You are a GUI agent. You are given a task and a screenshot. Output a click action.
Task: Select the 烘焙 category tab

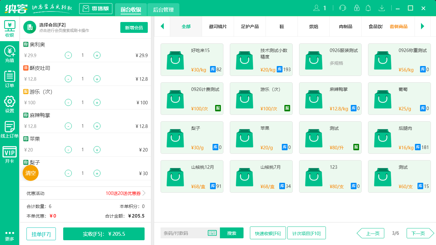(313, 26)
